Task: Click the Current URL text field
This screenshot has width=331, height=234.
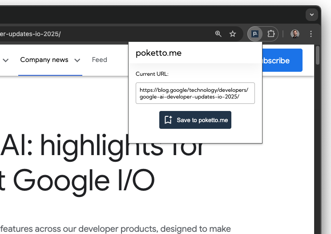Action: point(195,93)
